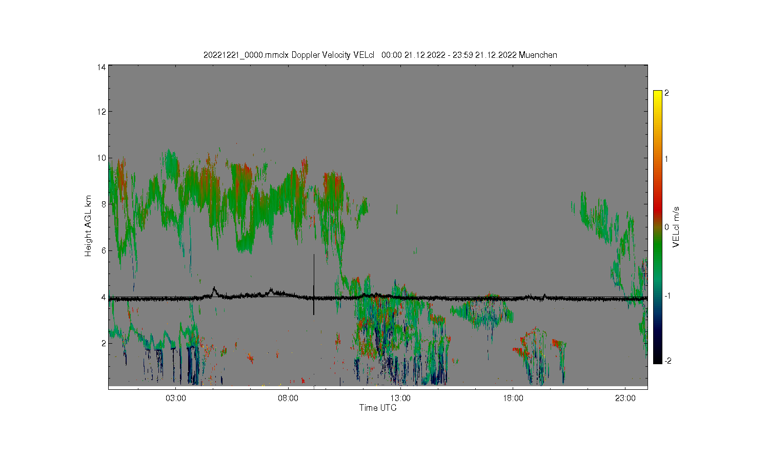Click the yellow top of the velocity colorbar
Screen dimensions: 769x461
click(x=657, y=95)
